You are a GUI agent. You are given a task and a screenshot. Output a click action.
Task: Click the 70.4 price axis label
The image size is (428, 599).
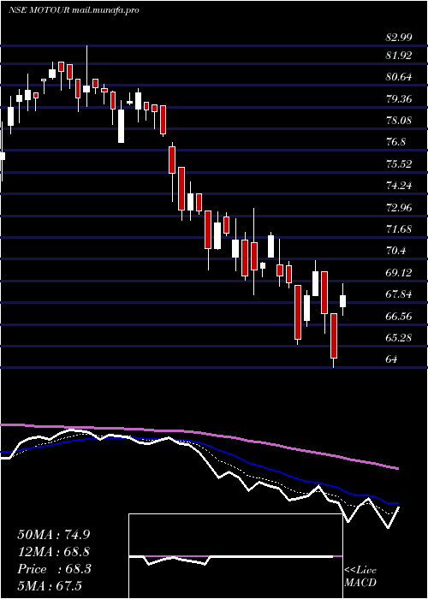click(395, 251)
